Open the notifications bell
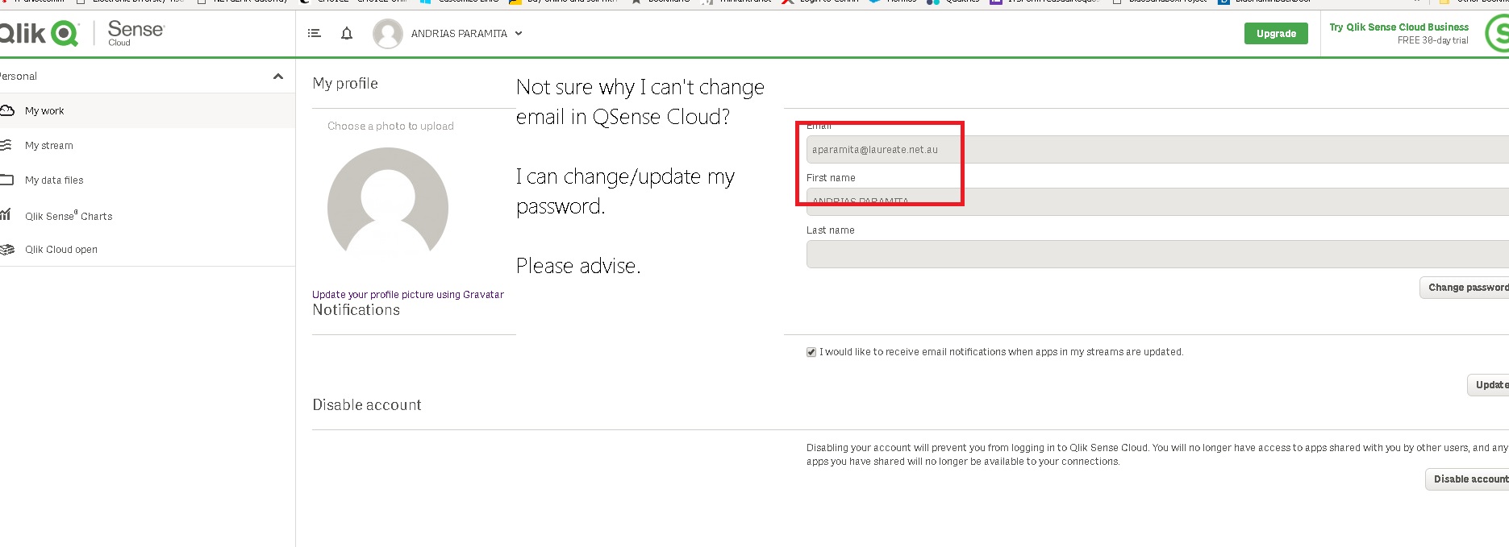This screenshot has height=547, width=1509. coord(347,33)
